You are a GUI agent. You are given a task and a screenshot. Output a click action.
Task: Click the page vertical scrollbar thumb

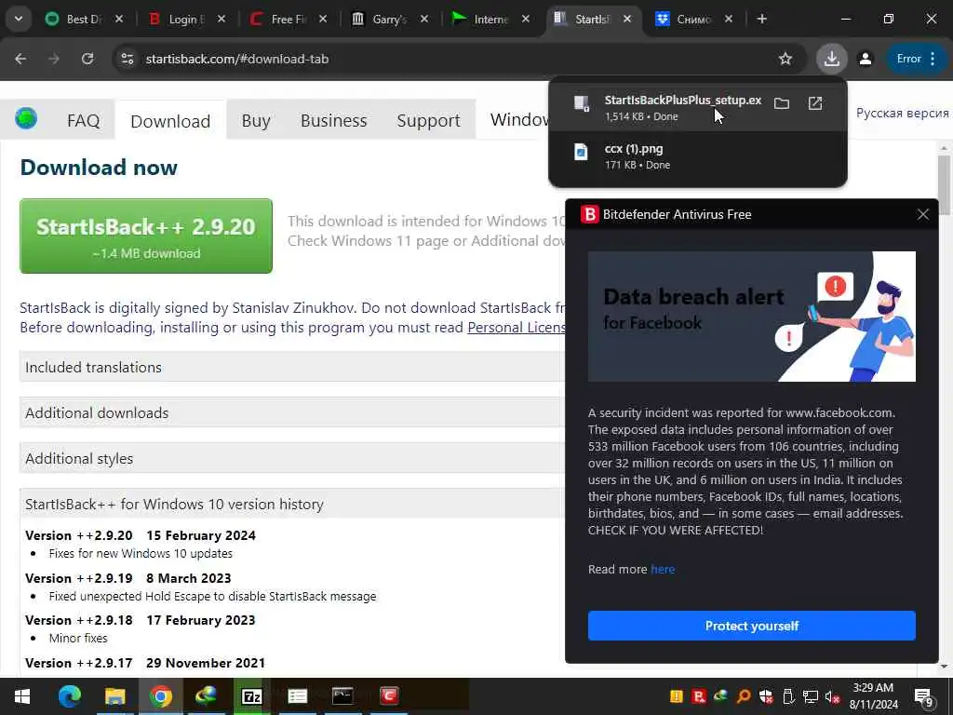coord(944,185)
